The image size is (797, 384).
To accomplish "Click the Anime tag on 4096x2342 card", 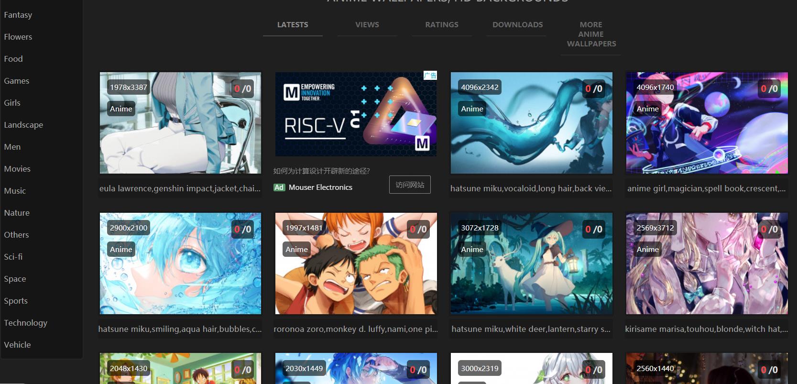I will pyautogui.click(x=472, y=109).
